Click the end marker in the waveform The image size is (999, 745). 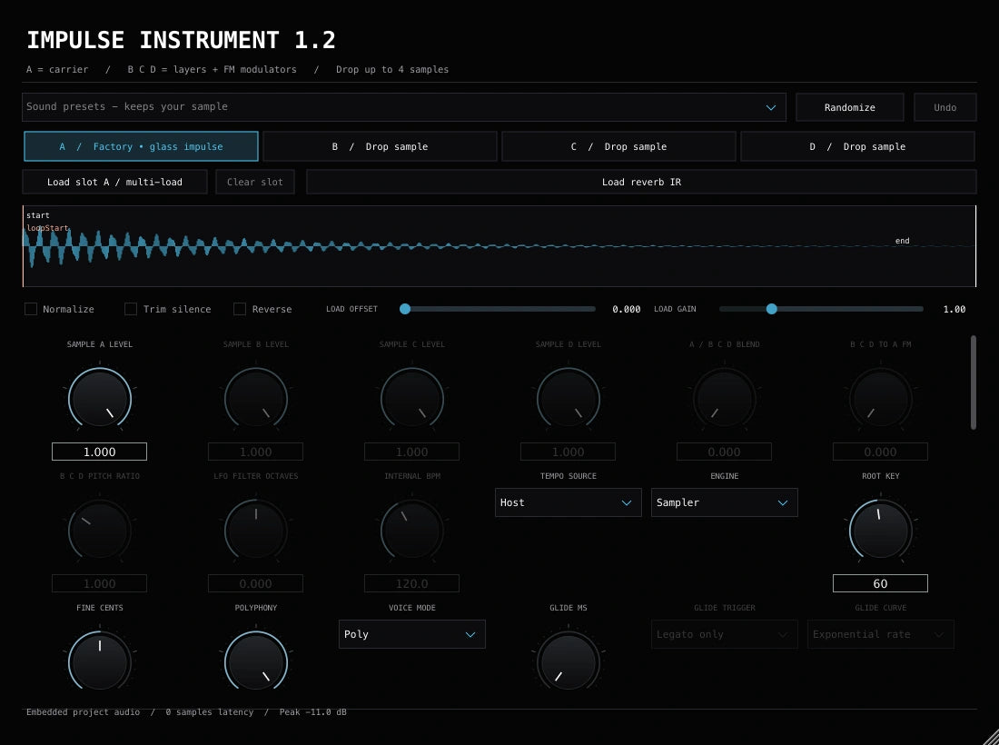tap(902, 241)
